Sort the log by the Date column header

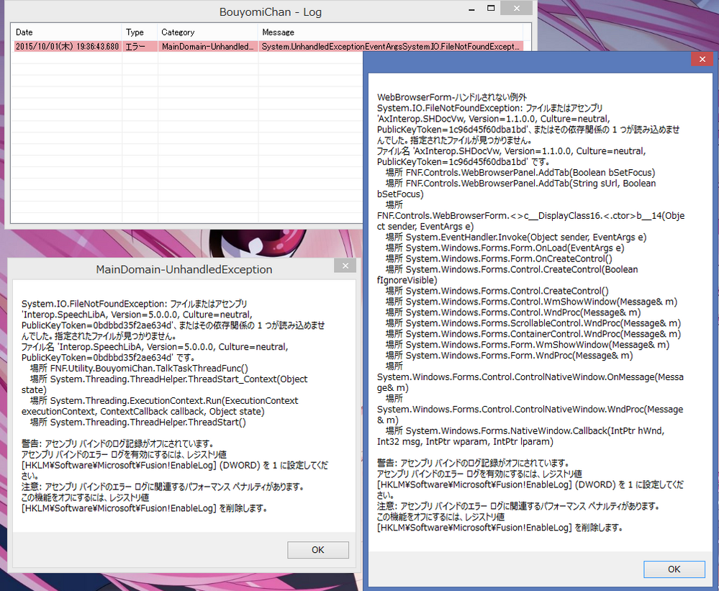point(66,32)
